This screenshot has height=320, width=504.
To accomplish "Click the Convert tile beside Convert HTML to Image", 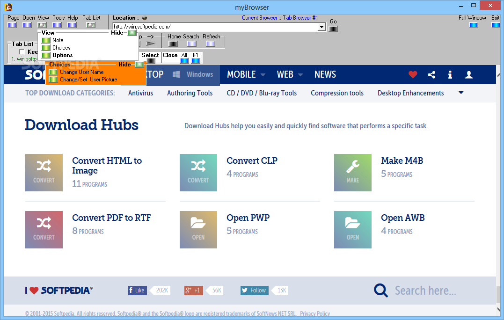I will tap(44, 173).
